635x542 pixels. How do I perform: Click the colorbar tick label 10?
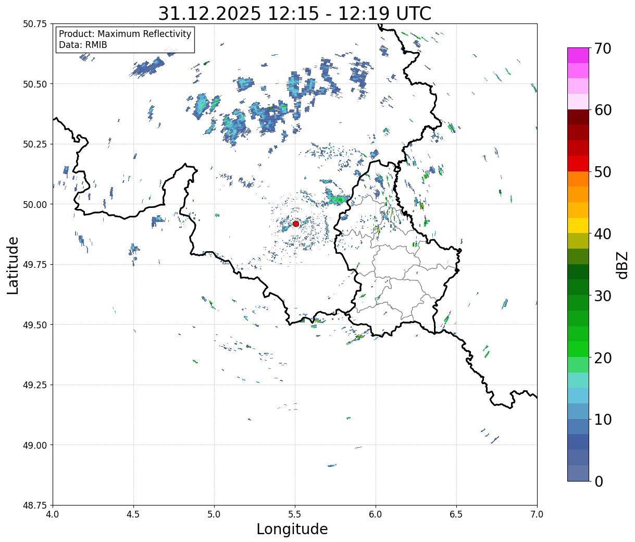click(x=603, y=419)
